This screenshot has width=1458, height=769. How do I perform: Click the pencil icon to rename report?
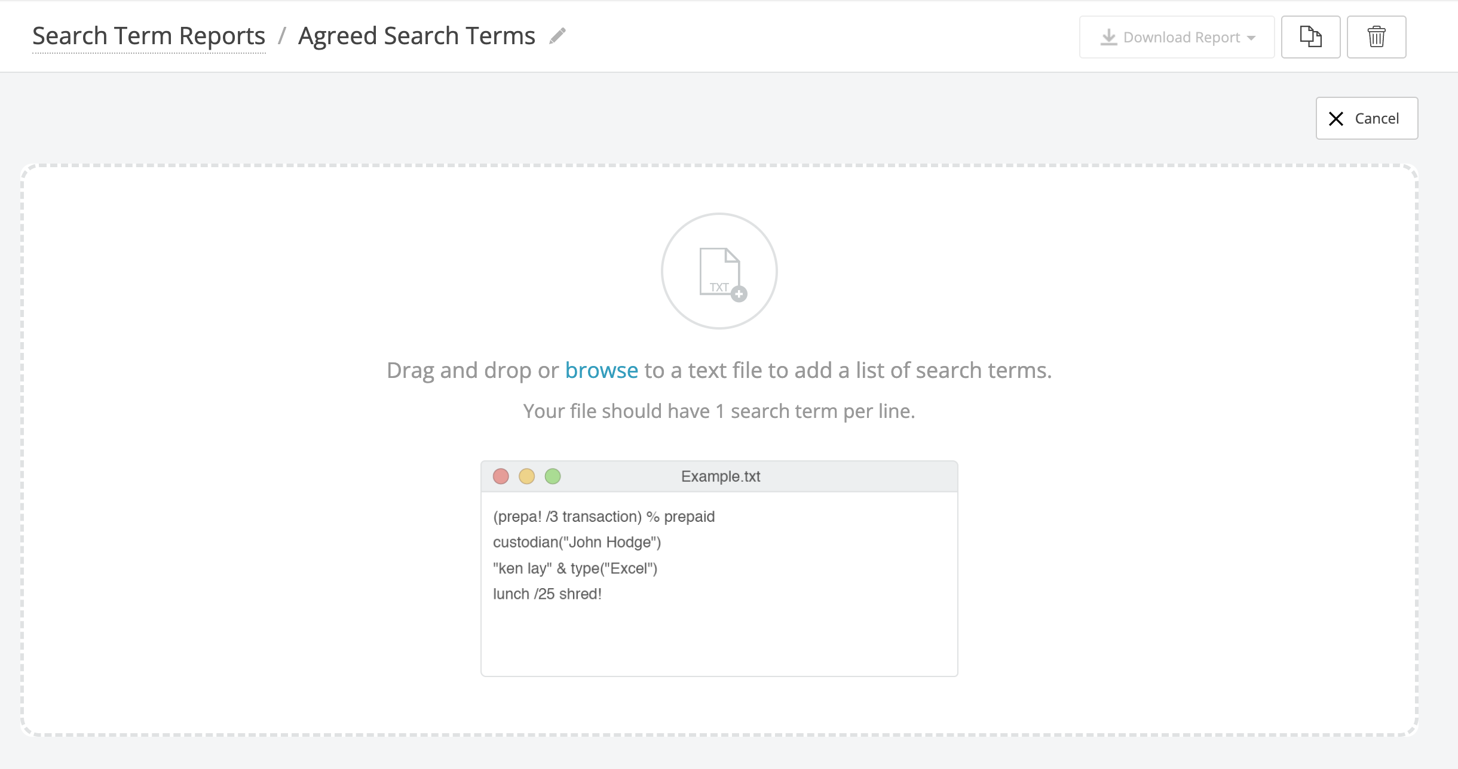(558, 36)
